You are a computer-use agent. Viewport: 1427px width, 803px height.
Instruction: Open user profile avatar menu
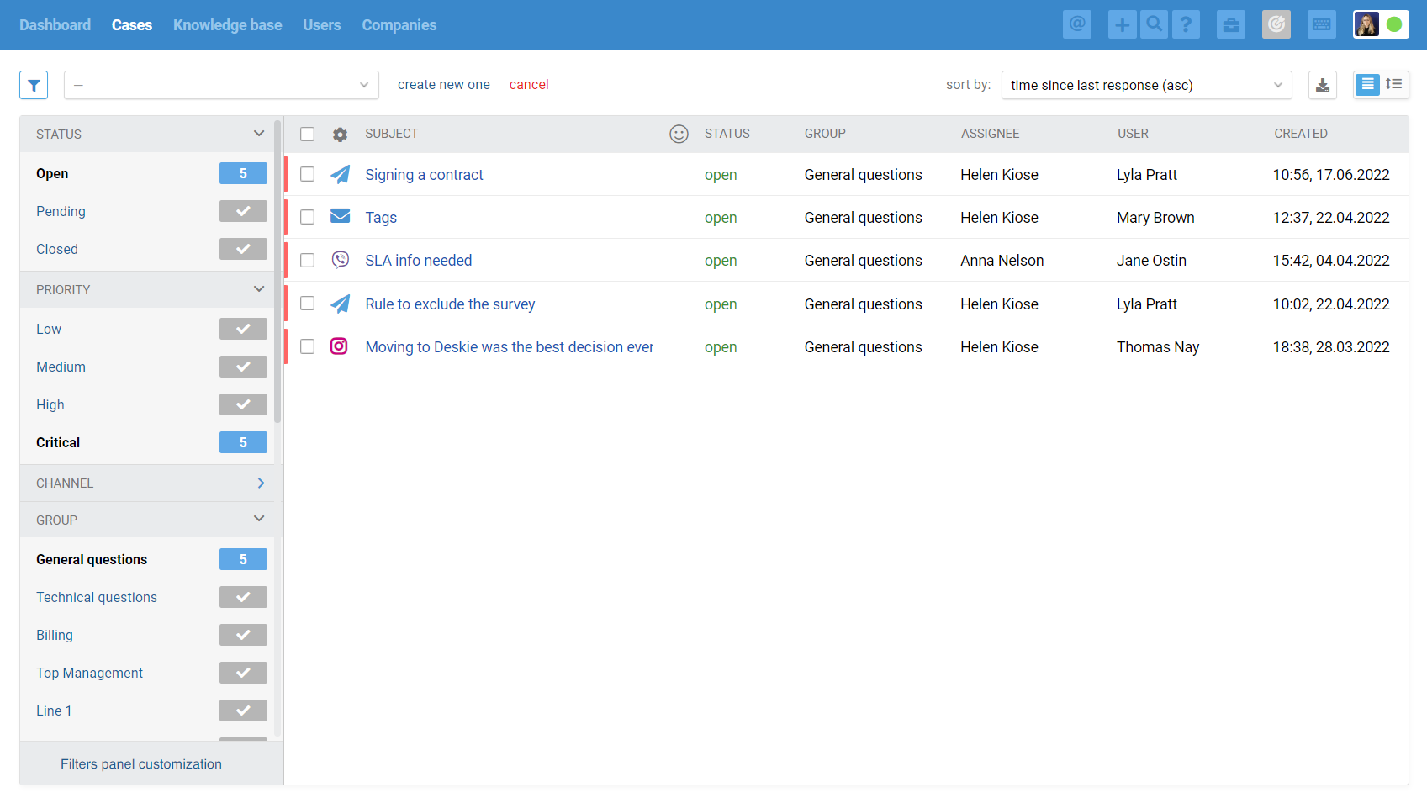1366,24
